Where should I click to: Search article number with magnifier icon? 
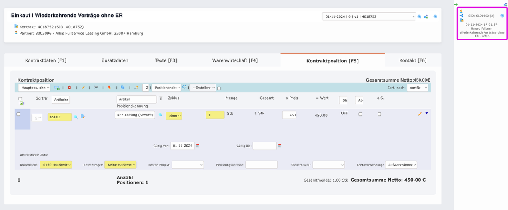coord(76,117)
